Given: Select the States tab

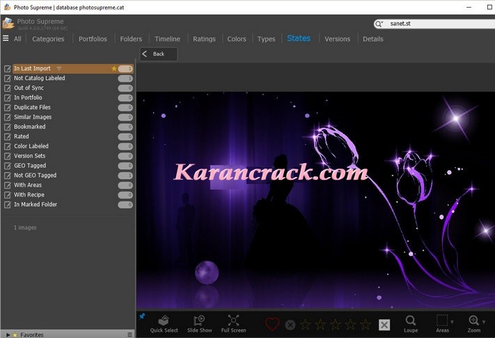Looking at the screenshot, I should (299, 38).
